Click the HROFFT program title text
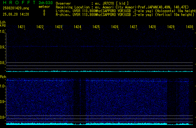This screenshot has height=128, width=196. 19,2
